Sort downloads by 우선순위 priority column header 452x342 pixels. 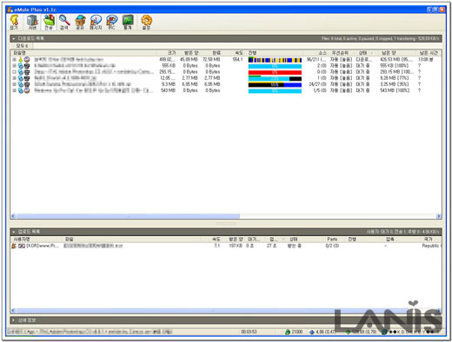[341, 53]
